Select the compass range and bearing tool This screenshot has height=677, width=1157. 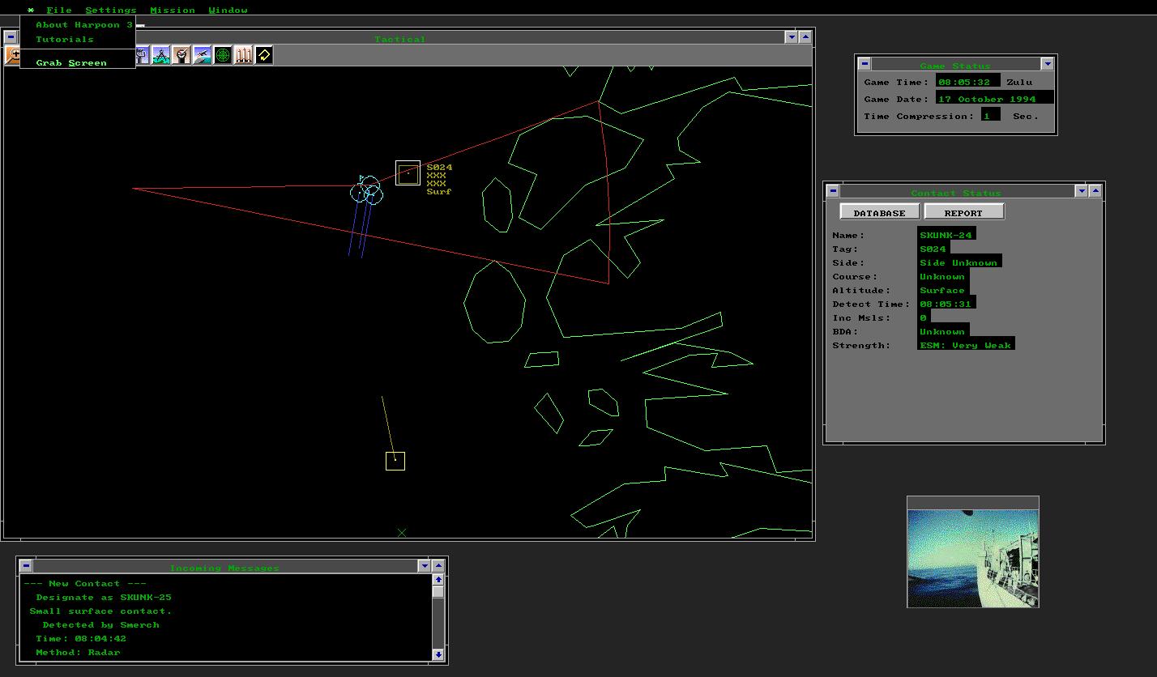[163, 55]
